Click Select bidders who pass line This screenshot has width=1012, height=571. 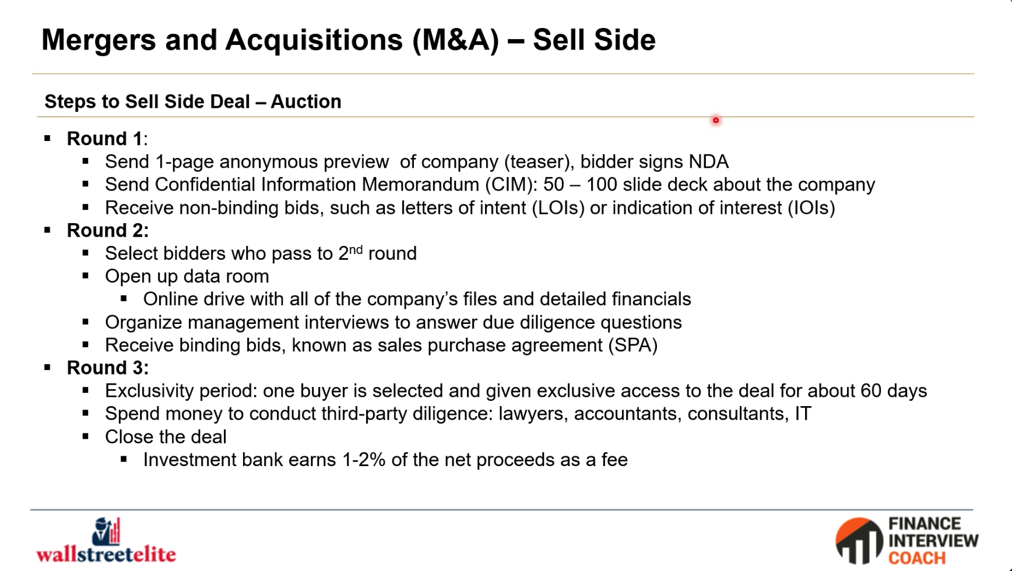[261, 253]
